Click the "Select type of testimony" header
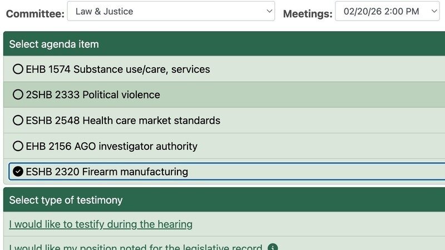The image size is (445, 250). pyautogui.click(x=66, y=200)
